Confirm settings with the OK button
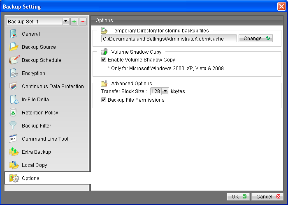The image size is (288, 205). tap(238, 197)
